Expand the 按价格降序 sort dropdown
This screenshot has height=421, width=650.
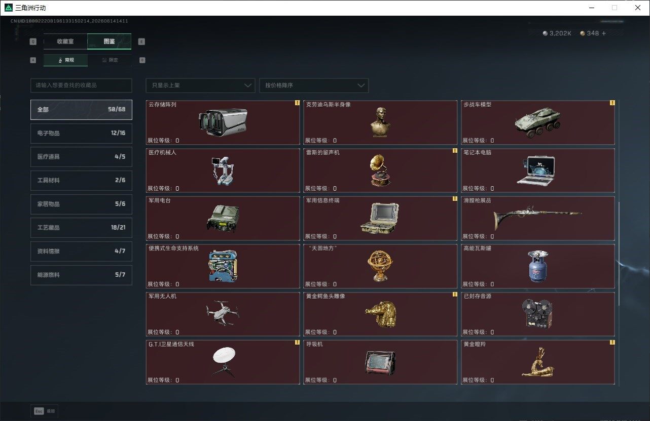pyautogui.click(x=314, y=85)
